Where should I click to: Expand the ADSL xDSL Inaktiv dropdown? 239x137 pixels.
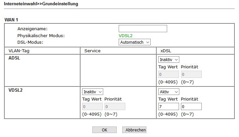tap(169, 59)
